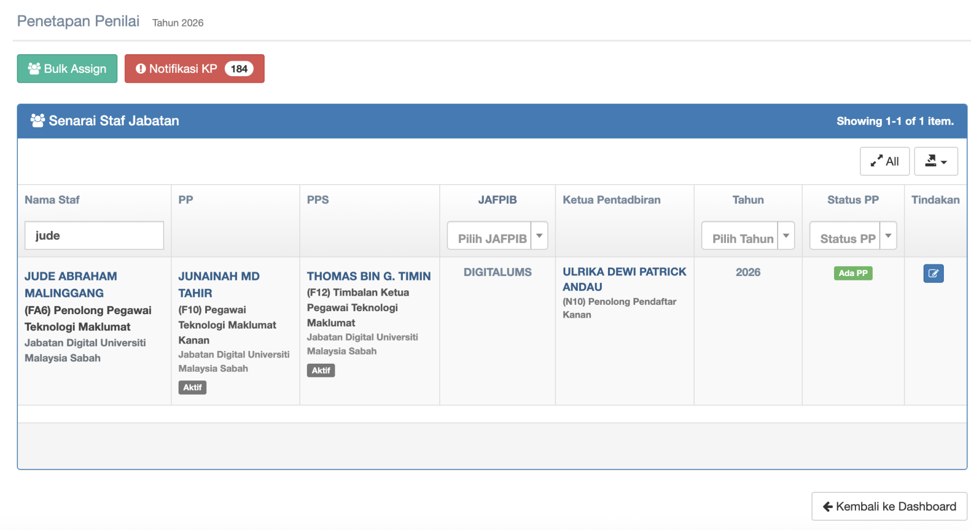Expand the Status PP filter dropdown
Screen dimensions: 971x530
853,236
